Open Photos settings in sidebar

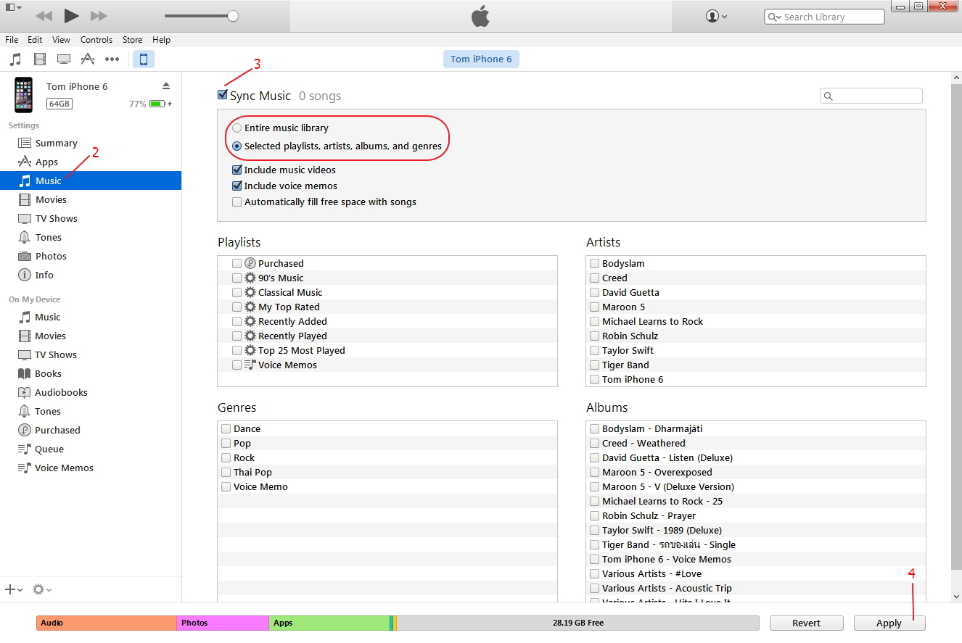pos(91,256)
